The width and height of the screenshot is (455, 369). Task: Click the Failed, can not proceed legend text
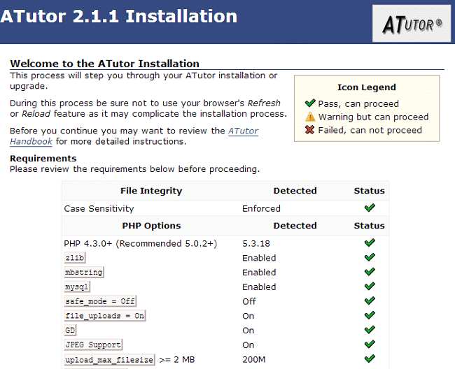point(370,130)
